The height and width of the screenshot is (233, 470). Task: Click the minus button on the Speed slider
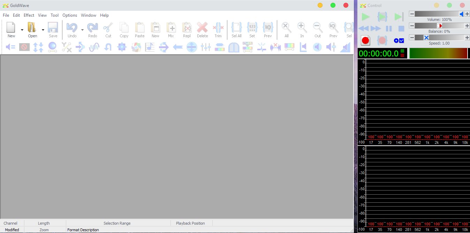point(412,37)
